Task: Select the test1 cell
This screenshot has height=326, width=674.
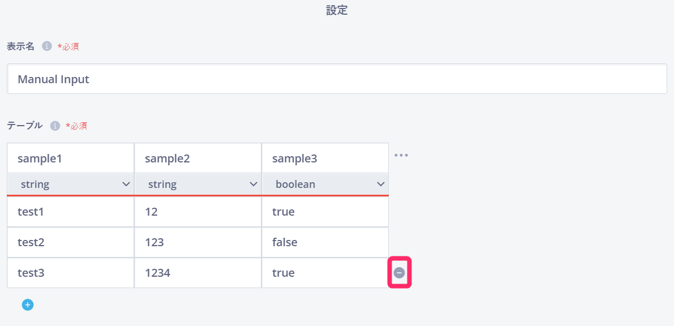Action: coord(71,212)
